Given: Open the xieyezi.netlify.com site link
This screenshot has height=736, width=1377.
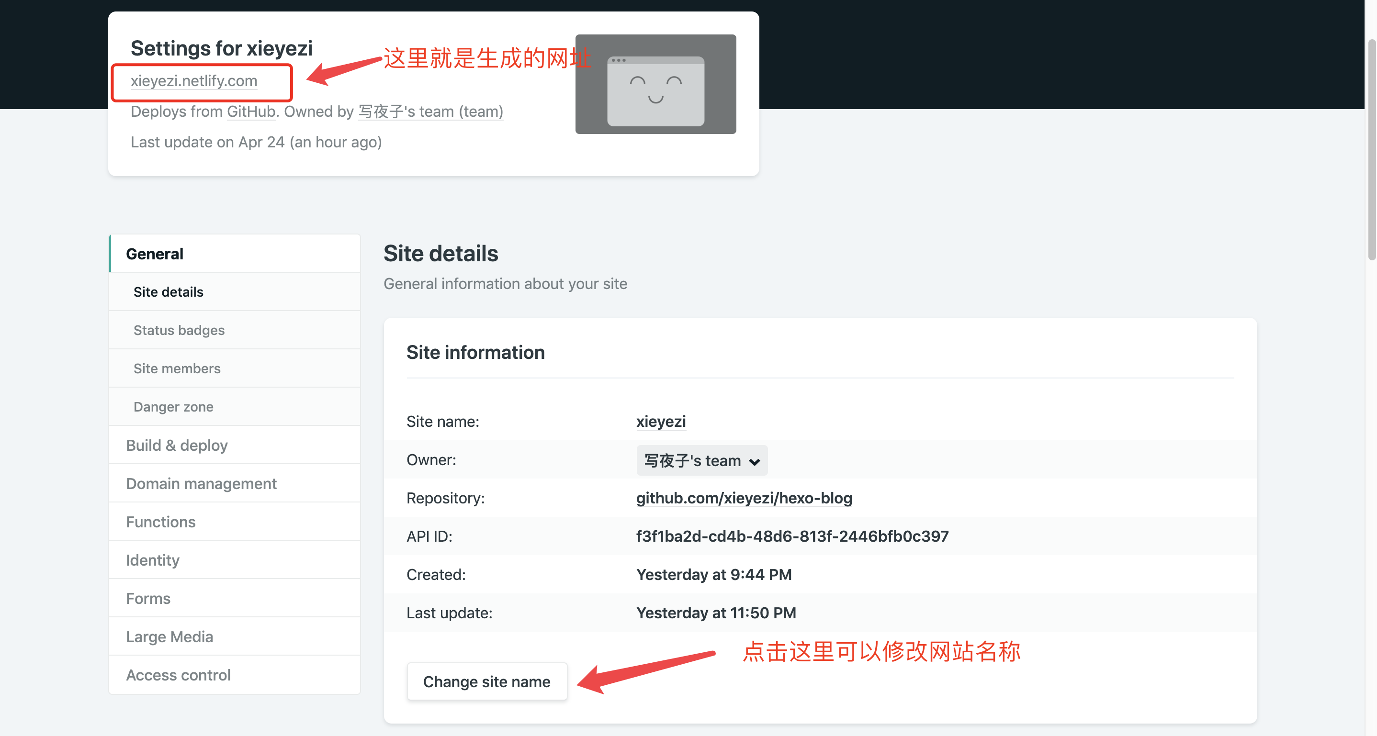Looking at the screenshot, I should [193, 81].
